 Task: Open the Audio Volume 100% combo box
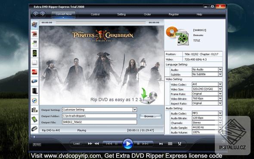point(207,132)
